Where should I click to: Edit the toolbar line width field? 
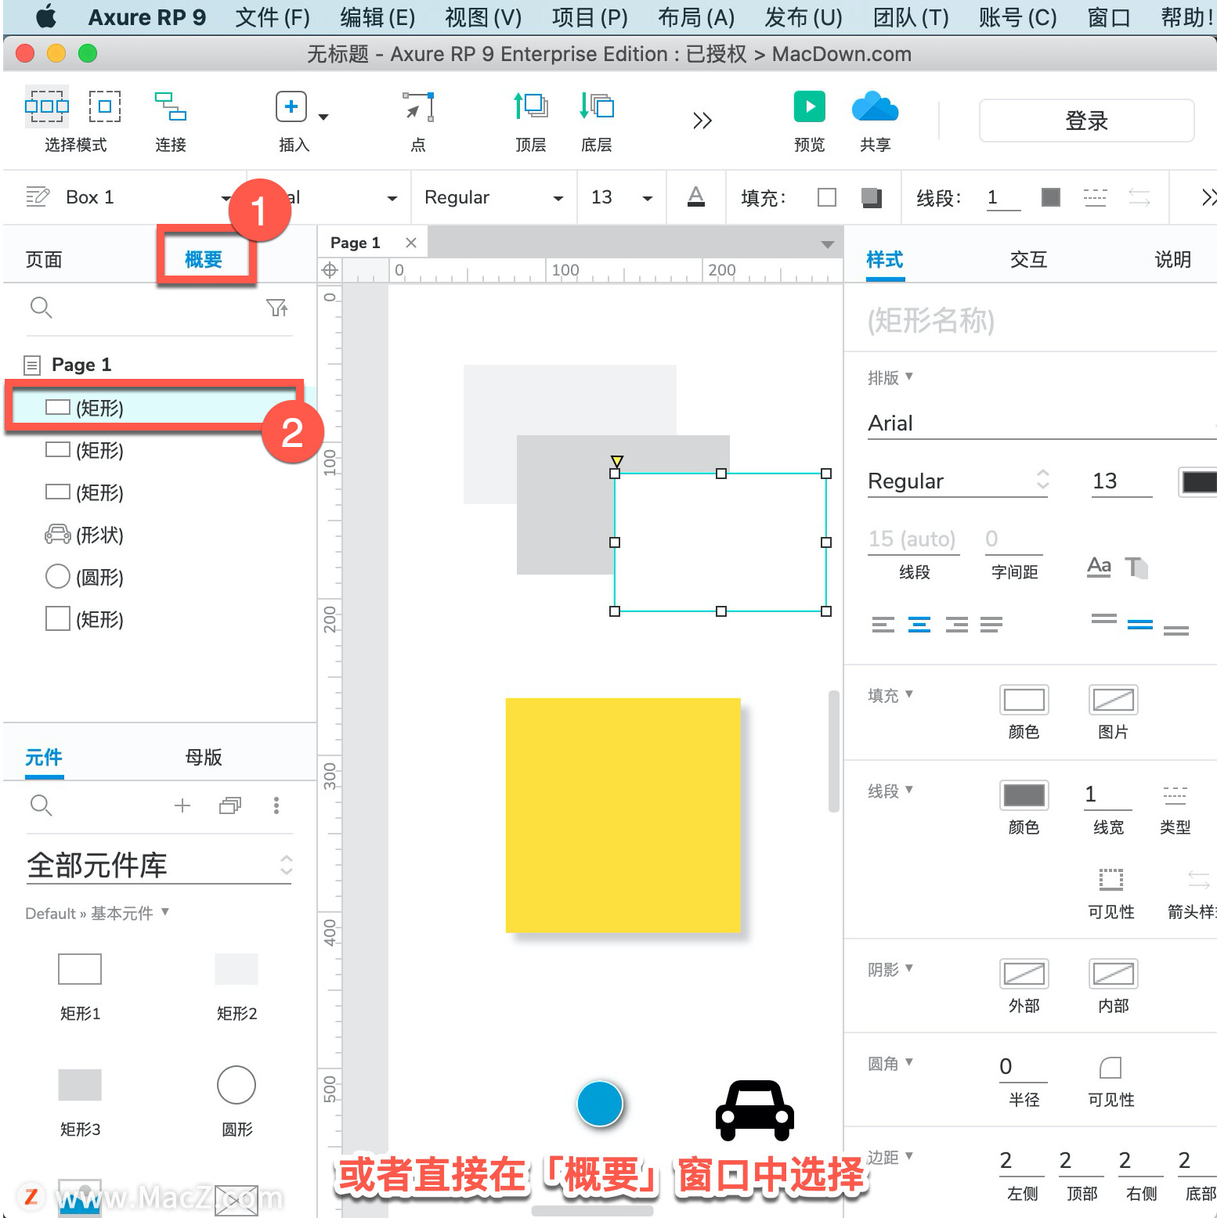1003,197
